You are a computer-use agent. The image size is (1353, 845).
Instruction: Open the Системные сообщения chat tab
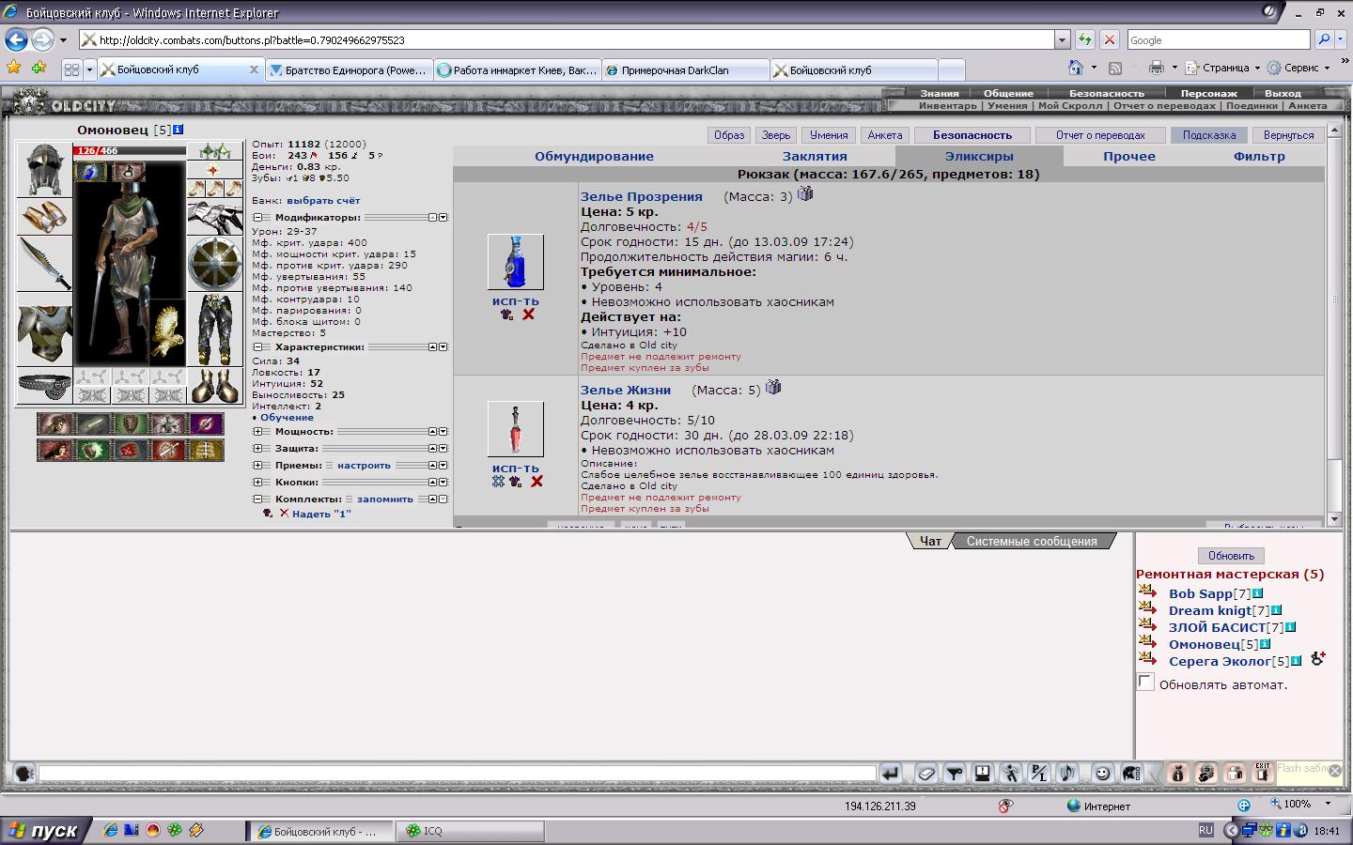click(x=1031, y=541)
